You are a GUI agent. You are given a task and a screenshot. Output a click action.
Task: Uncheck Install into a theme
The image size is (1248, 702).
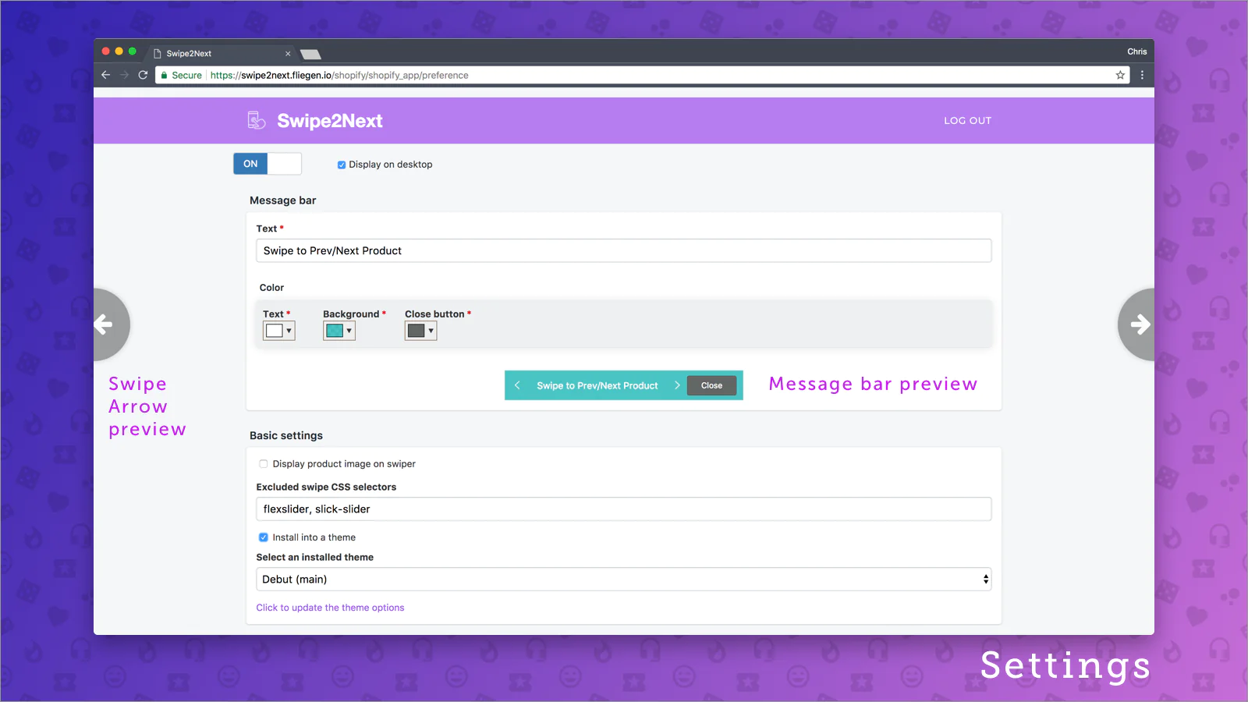(x=264, y=537)
